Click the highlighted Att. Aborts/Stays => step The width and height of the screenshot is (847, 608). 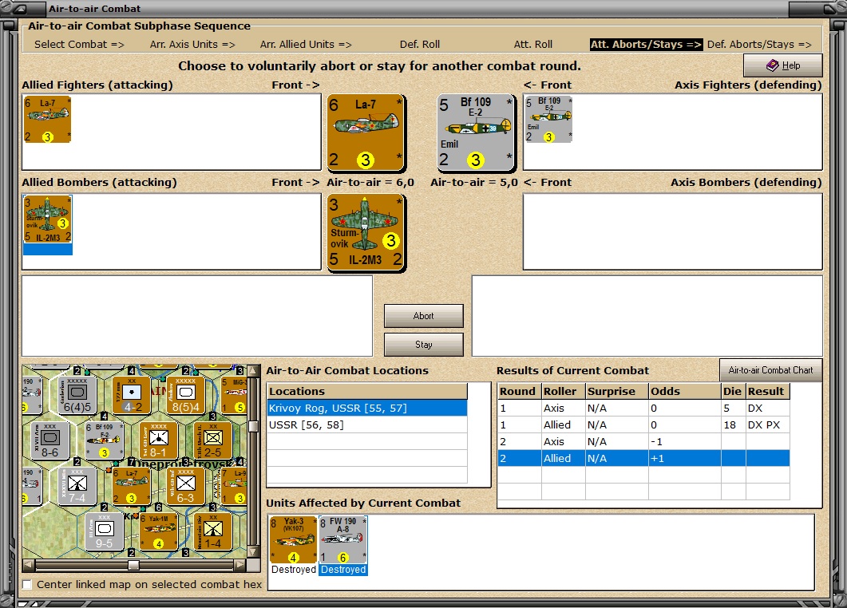[x=646, y=44]
